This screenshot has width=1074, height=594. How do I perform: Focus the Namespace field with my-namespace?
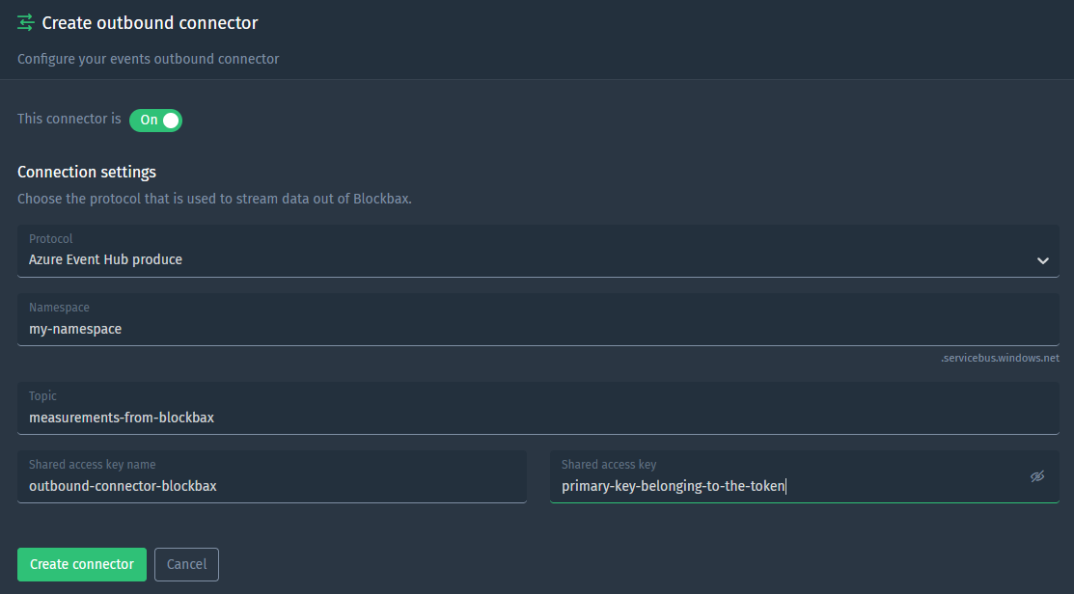[537, 319]
